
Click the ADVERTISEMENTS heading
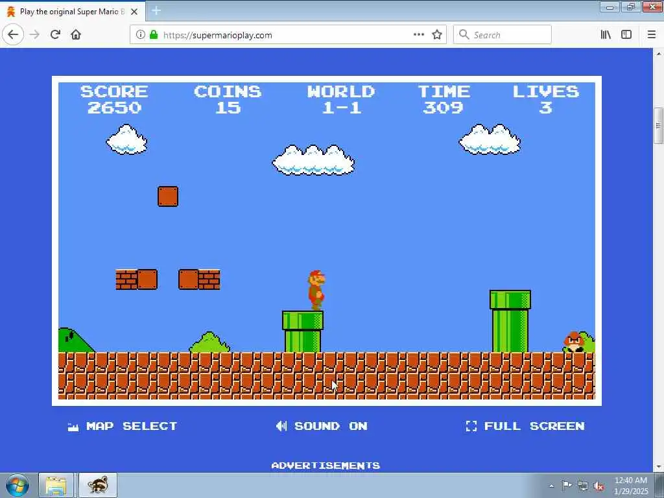[x=326, y=466]
